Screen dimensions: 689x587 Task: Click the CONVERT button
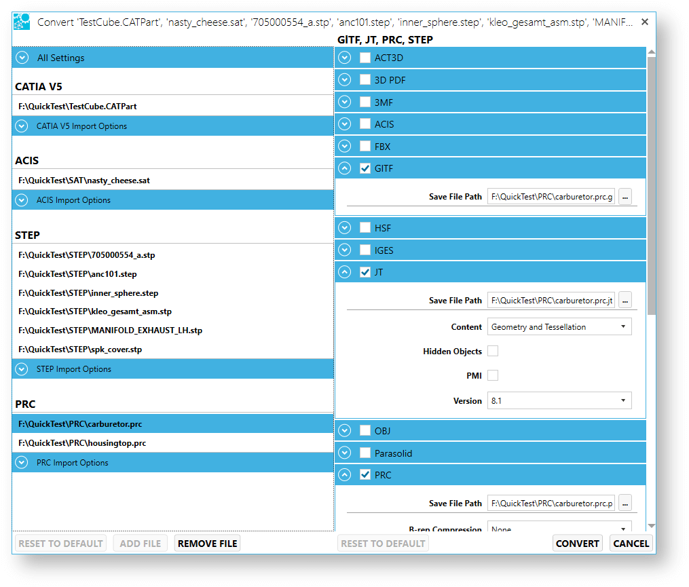point(577,543)
